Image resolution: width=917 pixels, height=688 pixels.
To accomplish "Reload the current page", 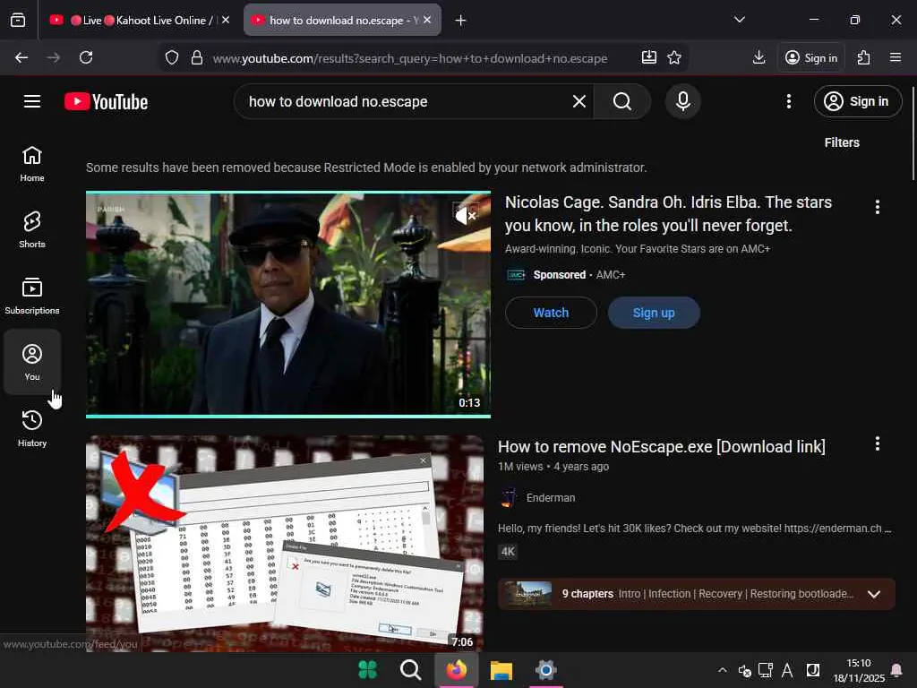I will pos(86,57).
